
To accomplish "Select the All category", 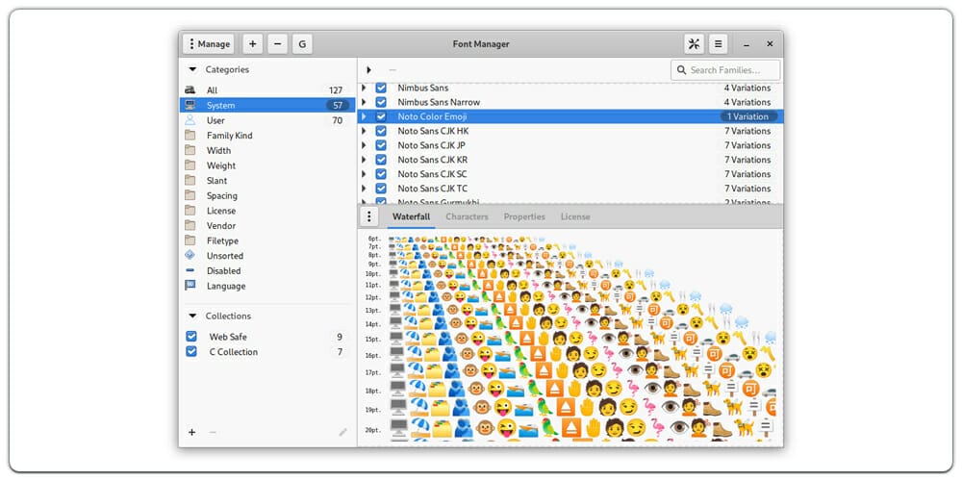I will point(267,90).
